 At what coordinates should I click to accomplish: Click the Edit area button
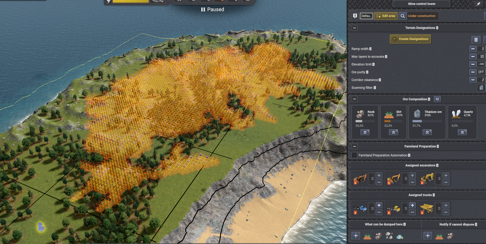386,16
